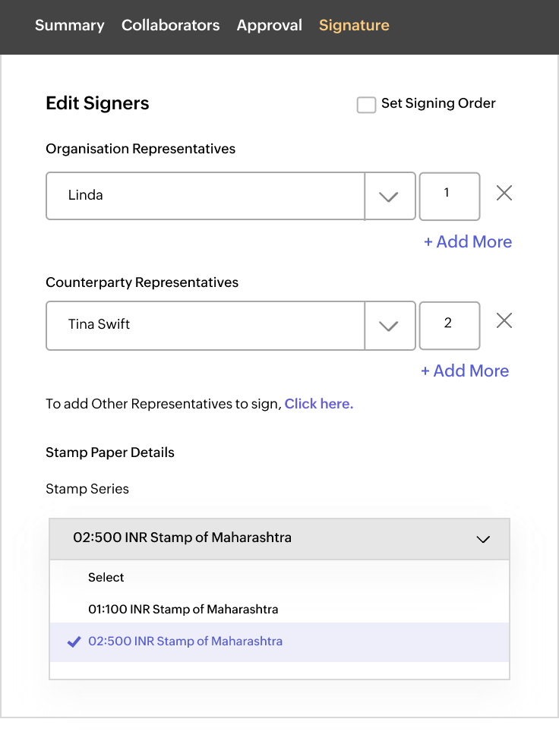Image resolution: width=559 pixels, height=741 pixels.
Task: Add more Counterparty Representatives
Action: click(465, 371)
